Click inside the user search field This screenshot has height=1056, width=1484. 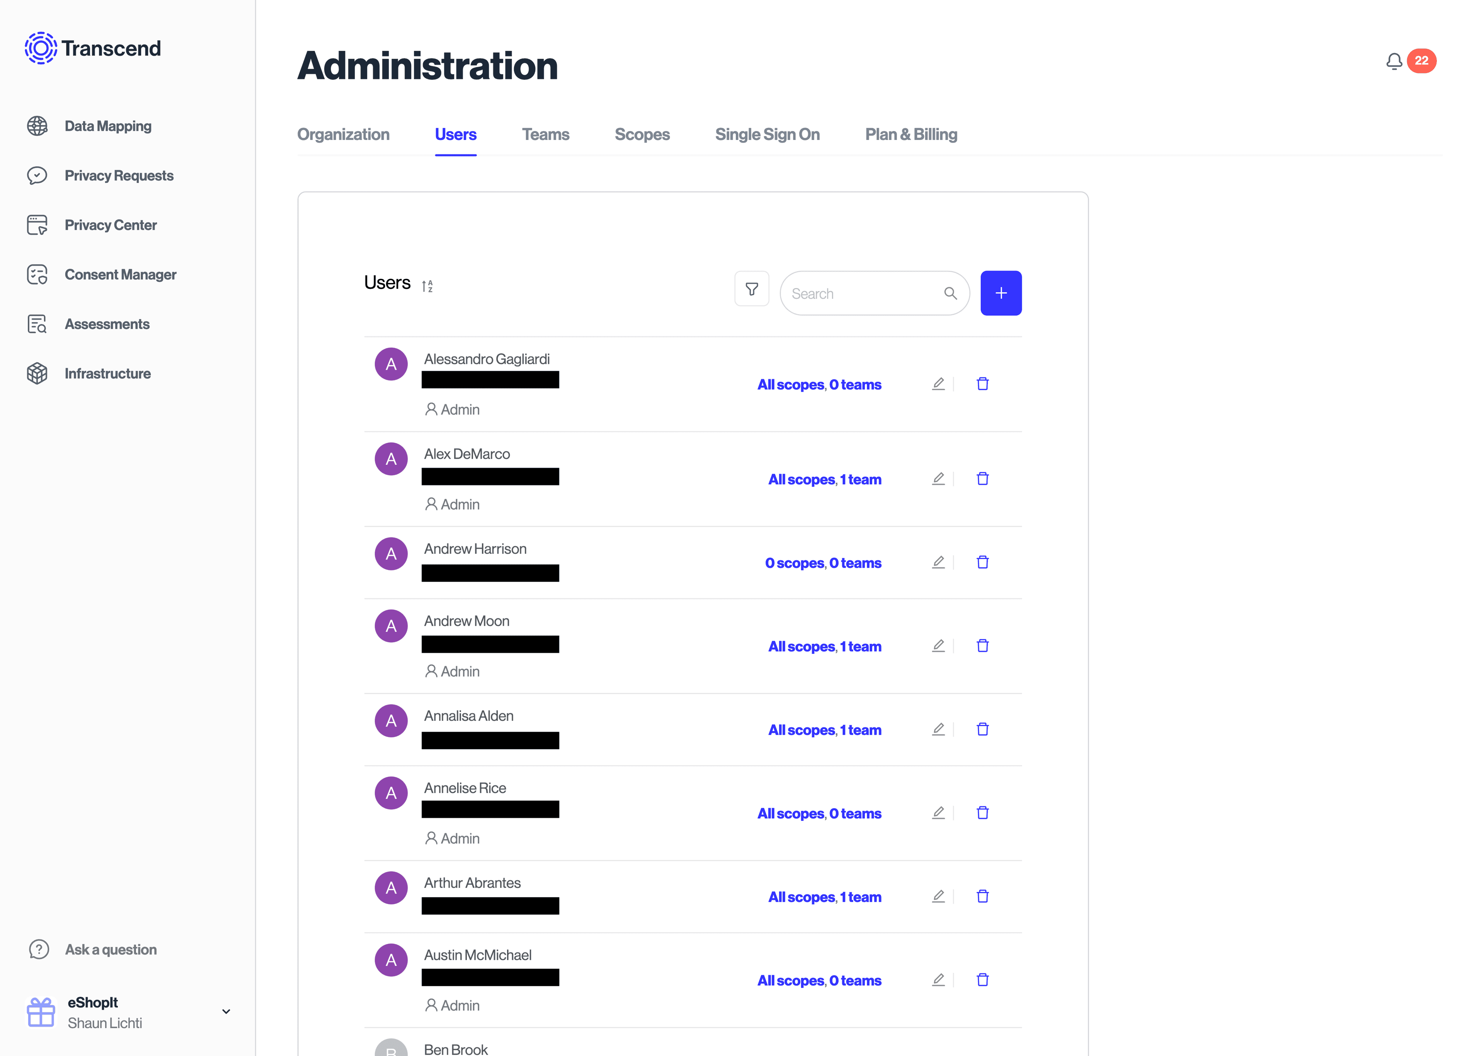(x=864, y=293)
